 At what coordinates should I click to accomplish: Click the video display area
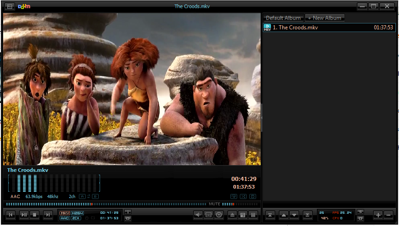click(132, 89)
